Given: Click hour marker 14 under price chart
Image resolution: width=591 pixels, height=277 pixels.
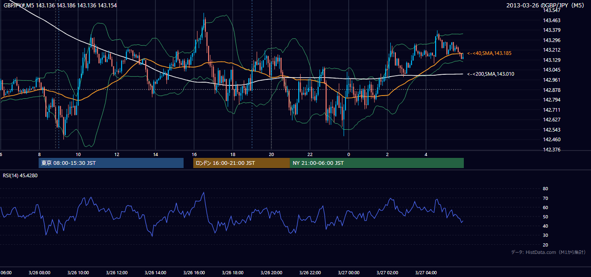Looking at the screenshot, I should click(x=155, y=155).
